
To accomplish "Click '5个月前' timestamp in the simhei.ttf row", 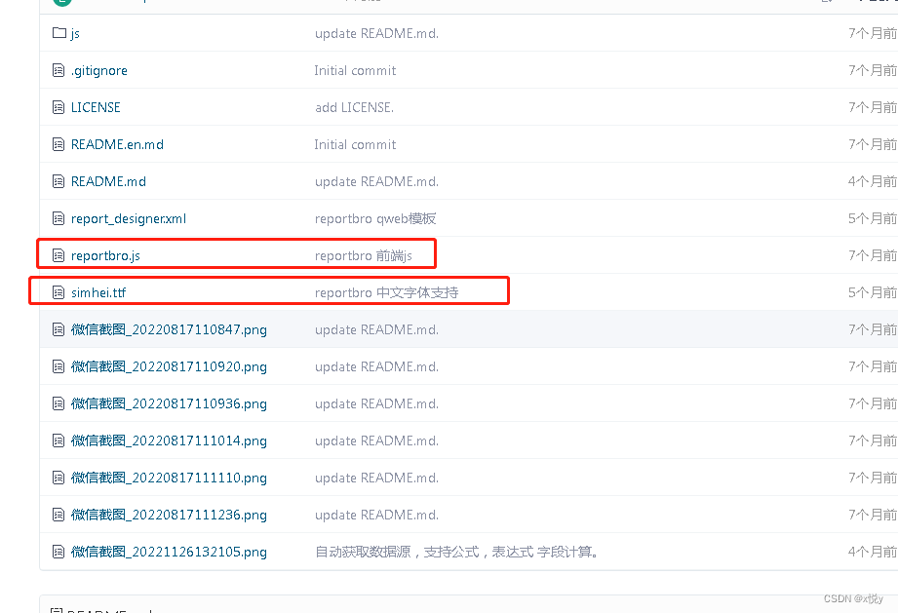I will pos(873,292).
